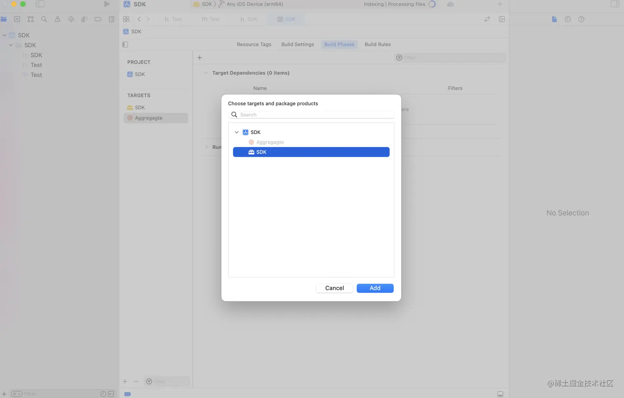The width and height of the screenshot is (624, 398).
Task: Toggle the navigator sidebar
Action: [x=40, y=4]
